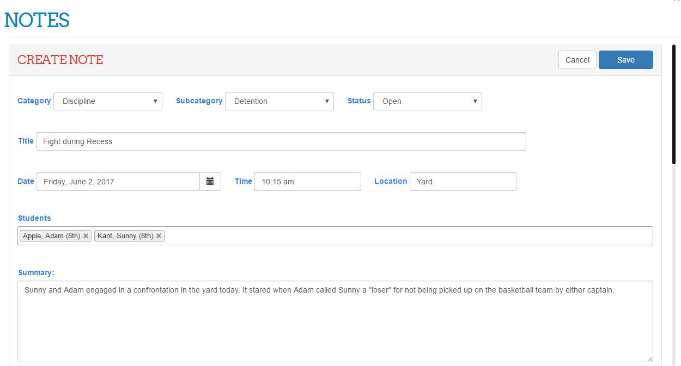Click the vertical page scrollbar

pos(674,103)
